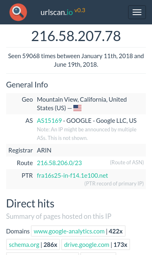
Task: Click the urlscan.io magnifying glass logo
Action: click(18, 12)
